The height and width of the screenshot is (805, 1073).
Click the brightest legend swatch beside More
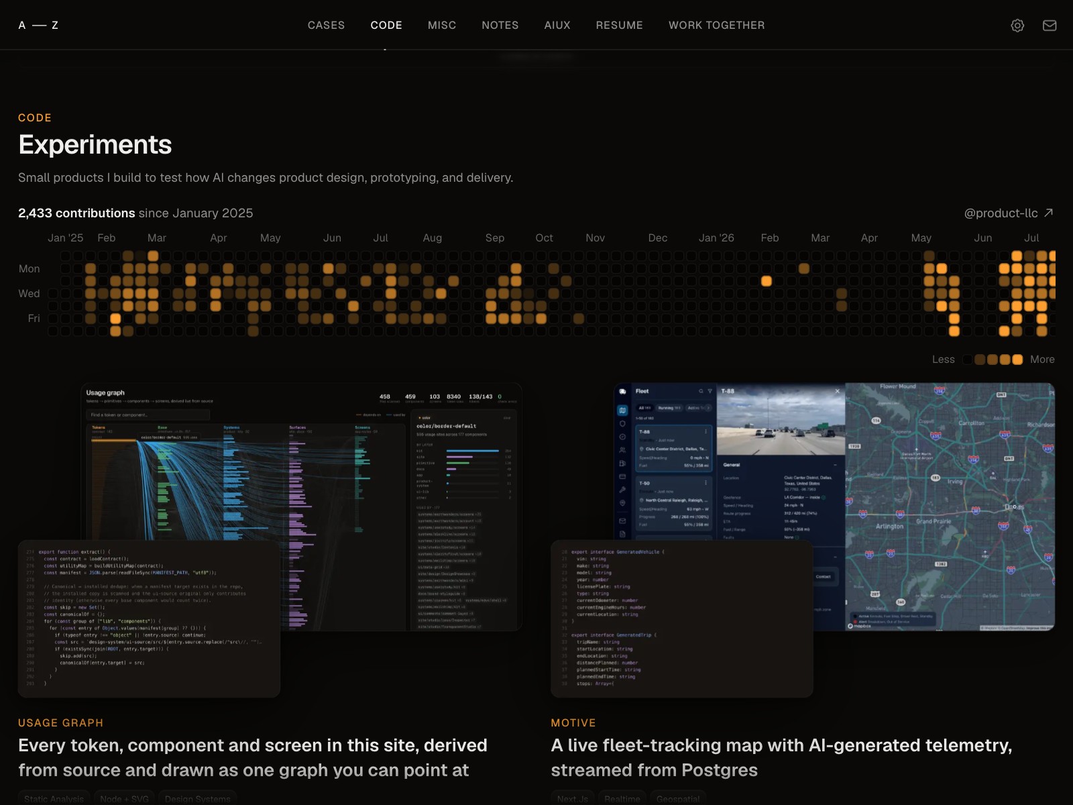point(1017,360)
